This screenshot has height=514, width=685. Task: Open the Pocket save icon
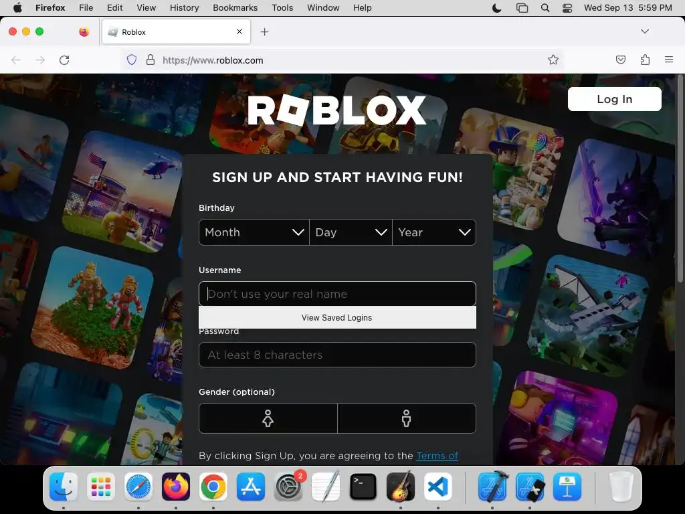coord(620,60)
